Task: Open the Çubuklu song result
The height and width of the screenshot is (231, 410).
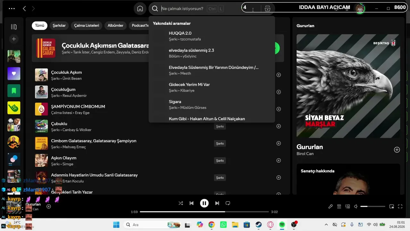Action: pos(59,124)
